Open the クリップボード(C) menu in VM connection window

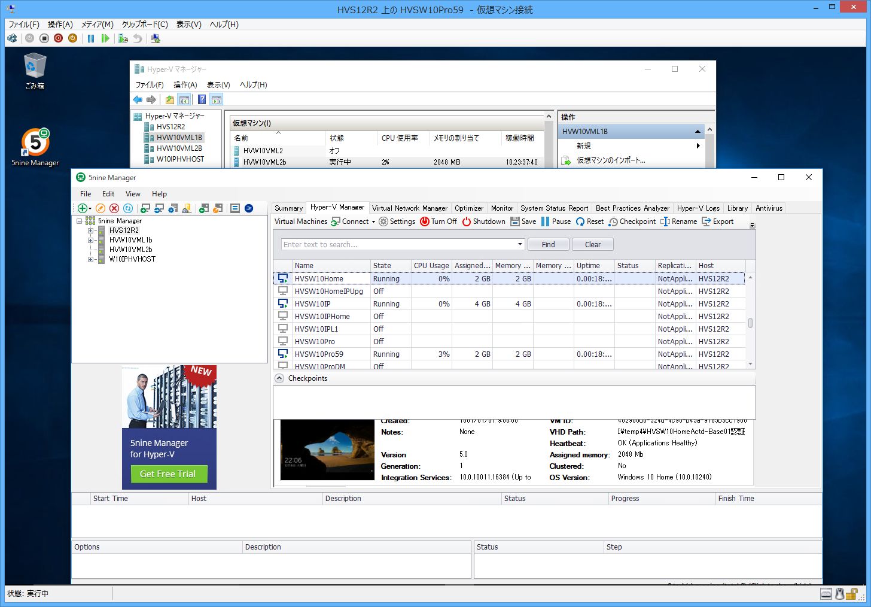click(145, 25)
